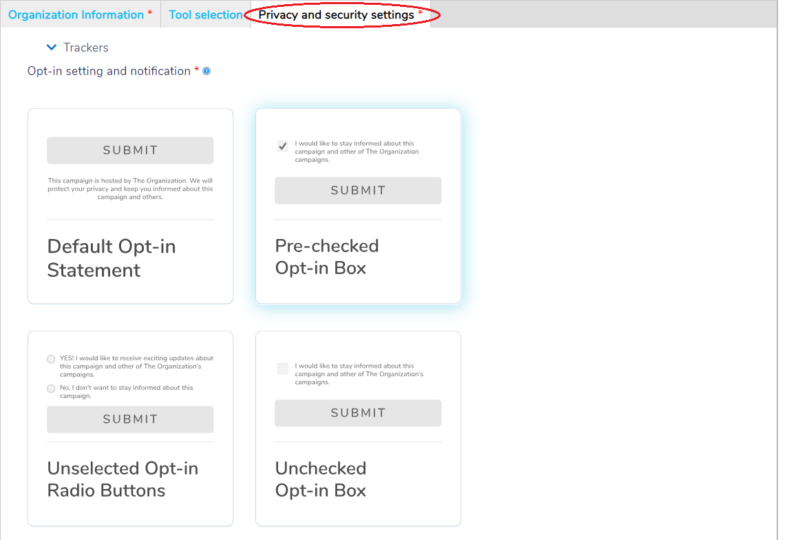Open the Organization Information tab
This screenshot has height=540, width=793.
point(80,14)
